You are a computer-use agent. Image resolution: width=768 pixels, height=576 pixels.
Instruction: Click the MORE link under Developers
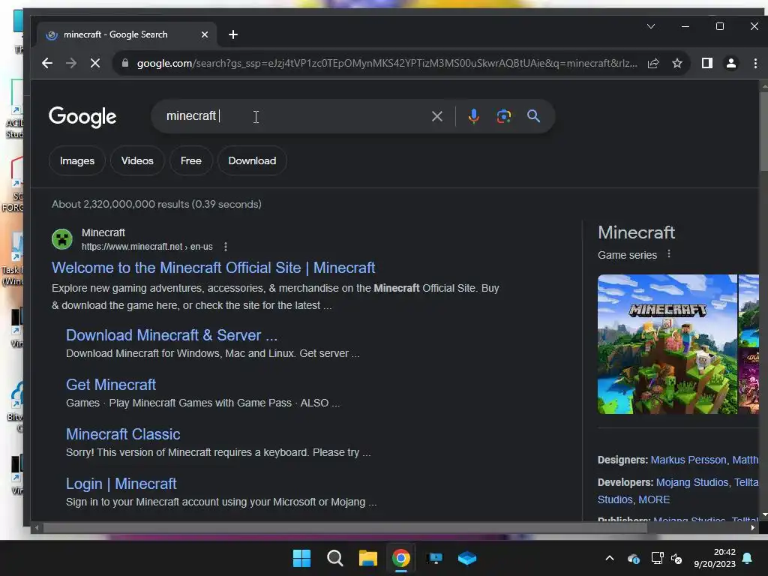[654, 499]
